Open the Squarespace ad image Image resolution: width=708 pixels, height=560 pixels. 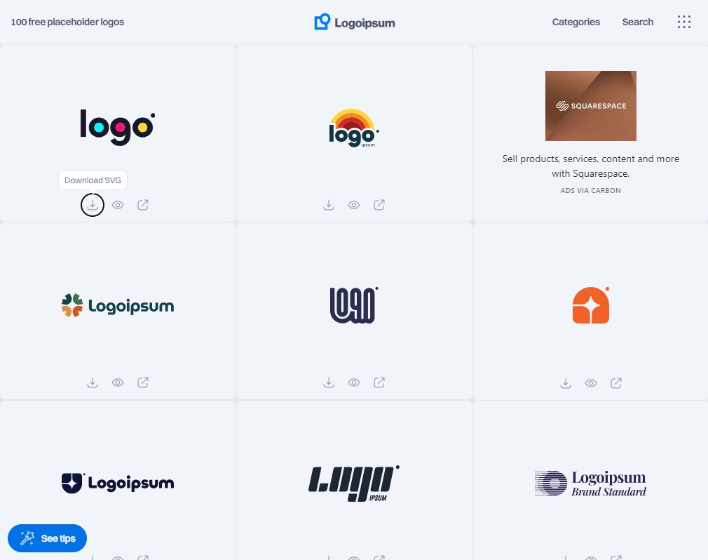pyautogui.click(x=591, y=106)
